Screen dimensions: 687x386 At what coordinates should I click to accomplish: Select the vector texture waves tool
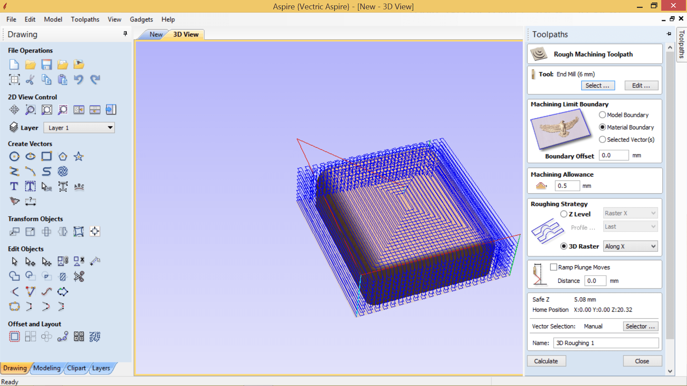click(x=63, y=172)
